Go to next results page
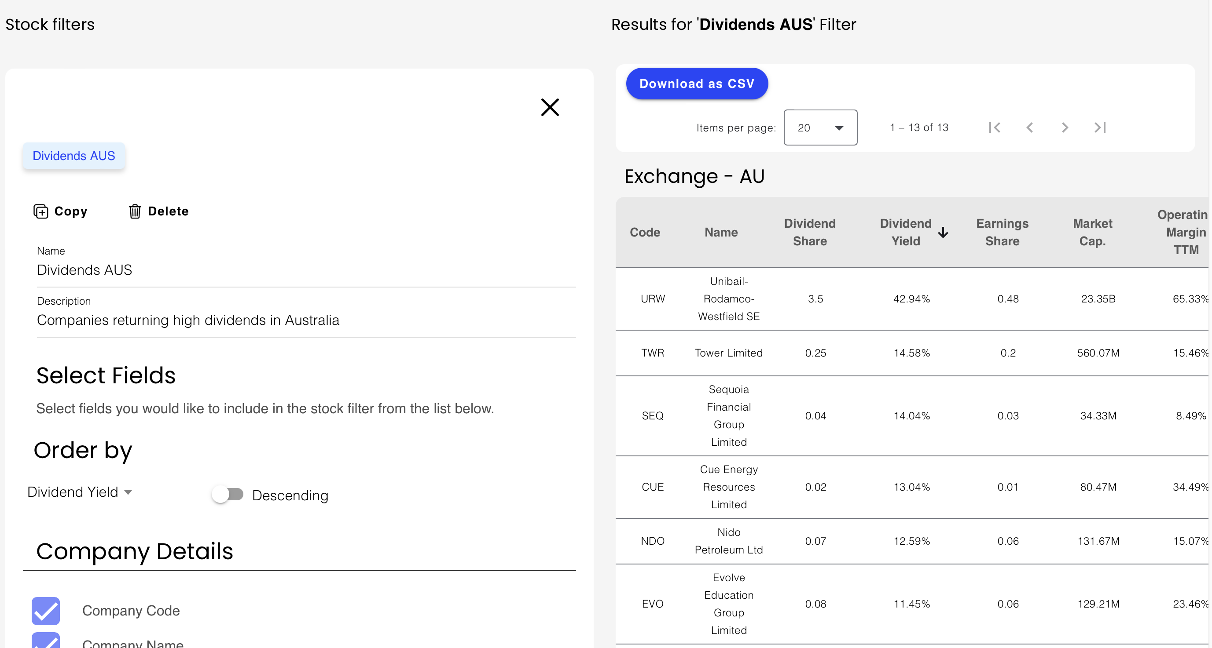This screenshot has width=1212, height=648. (1065, 127)
